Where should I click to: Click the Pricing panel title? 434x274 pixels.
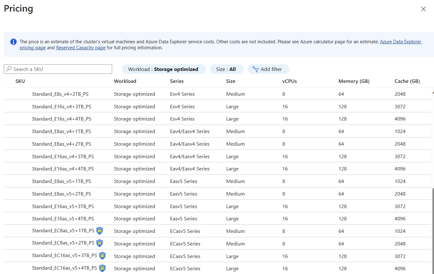click(19, 9)
